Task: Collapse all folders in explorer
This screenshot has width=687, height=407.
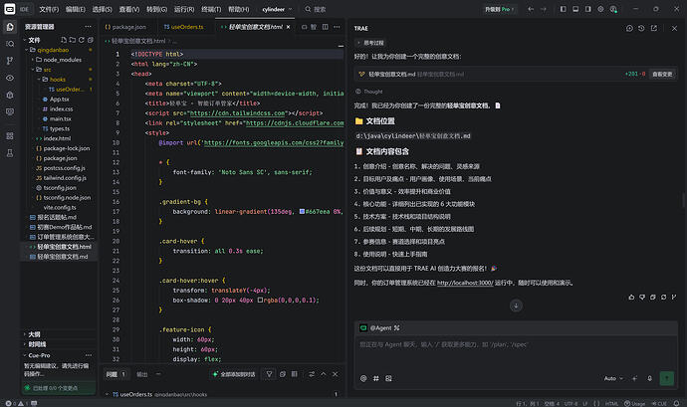Action: 91,40
